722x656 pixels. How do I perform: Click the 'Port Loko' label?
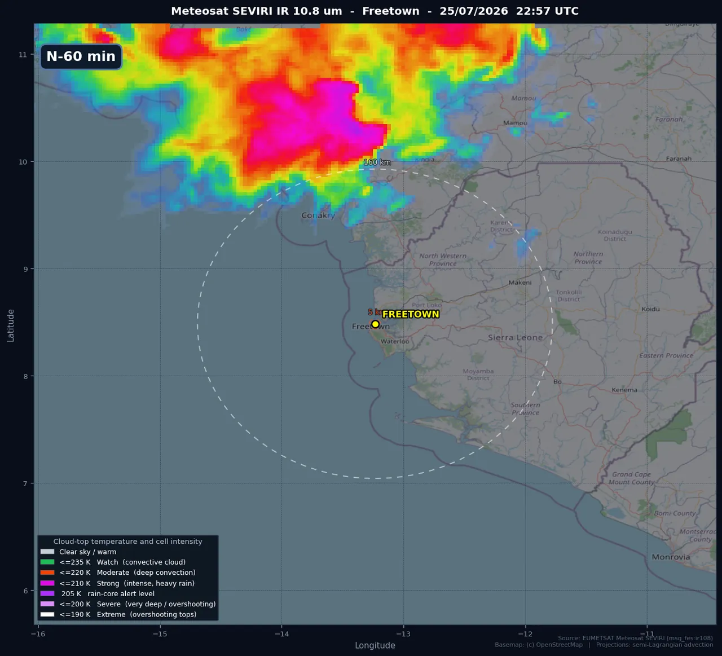point(427,305)
